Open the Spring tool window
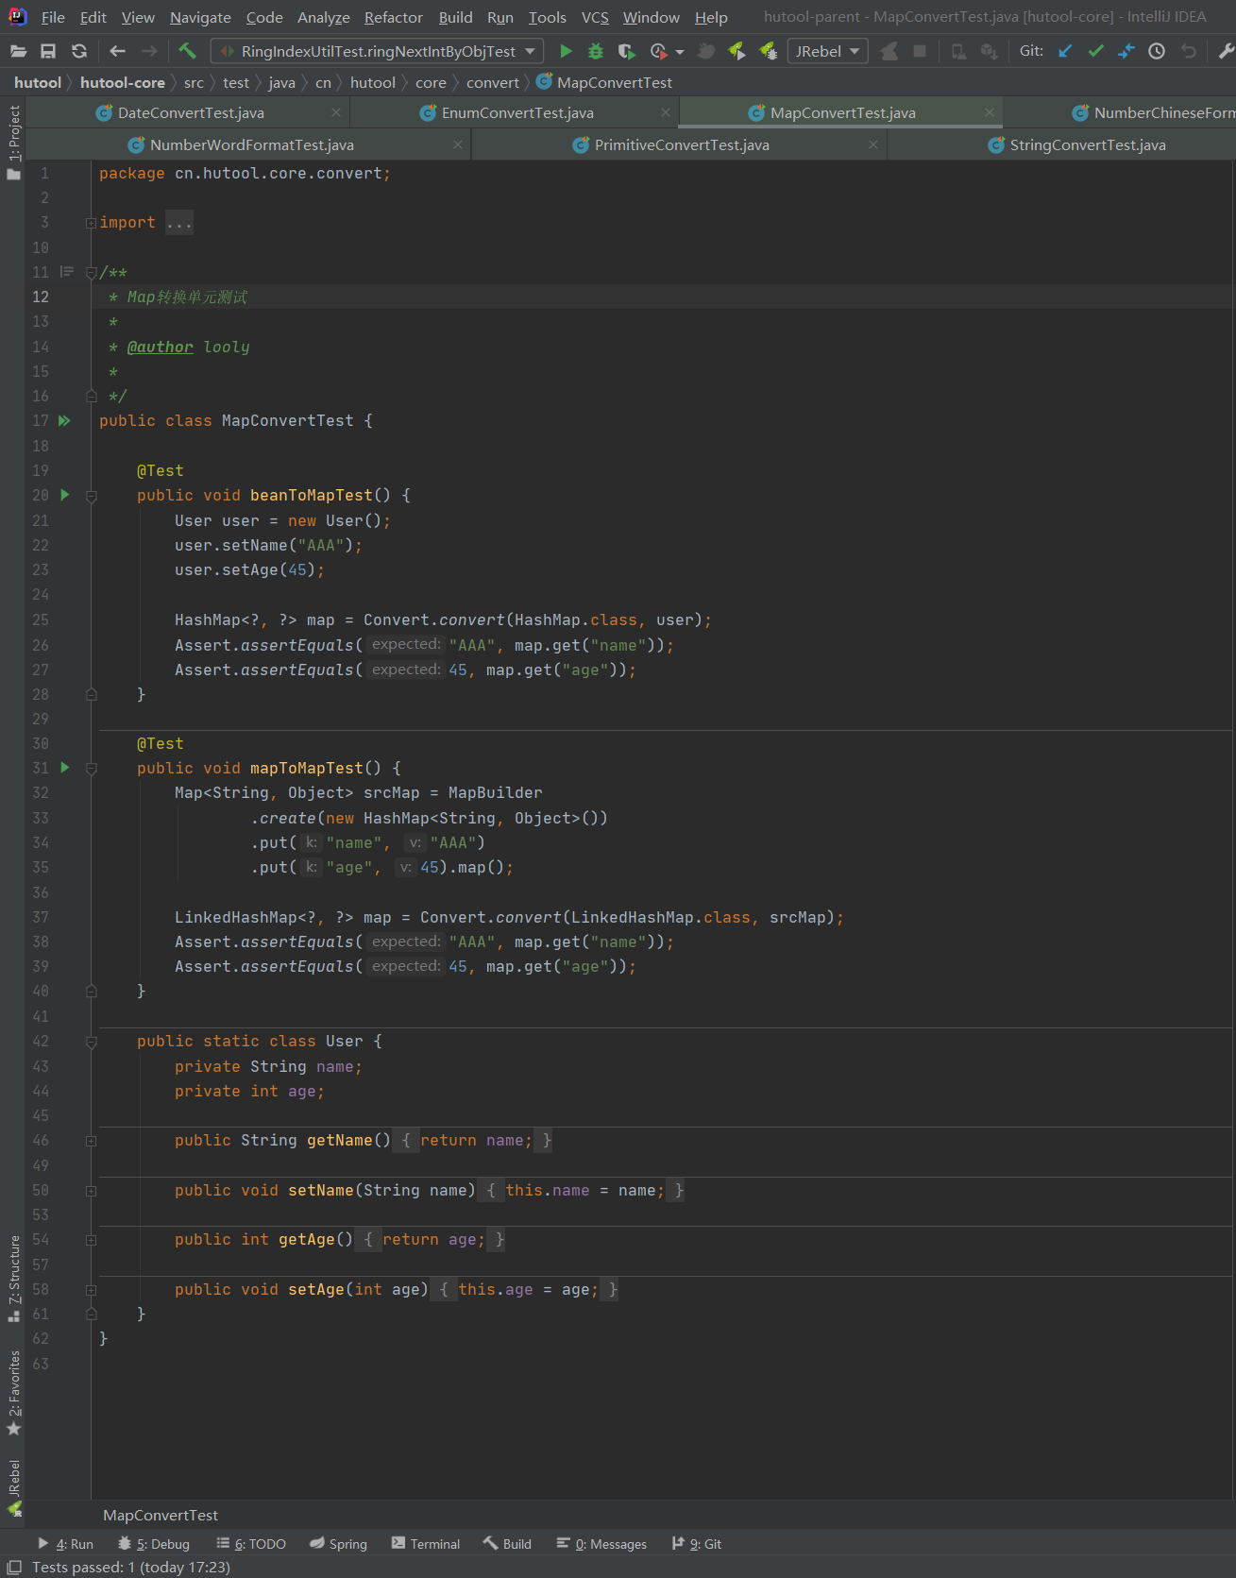This screenshot has width=1236, height=1578. [x=338, y=1544]
